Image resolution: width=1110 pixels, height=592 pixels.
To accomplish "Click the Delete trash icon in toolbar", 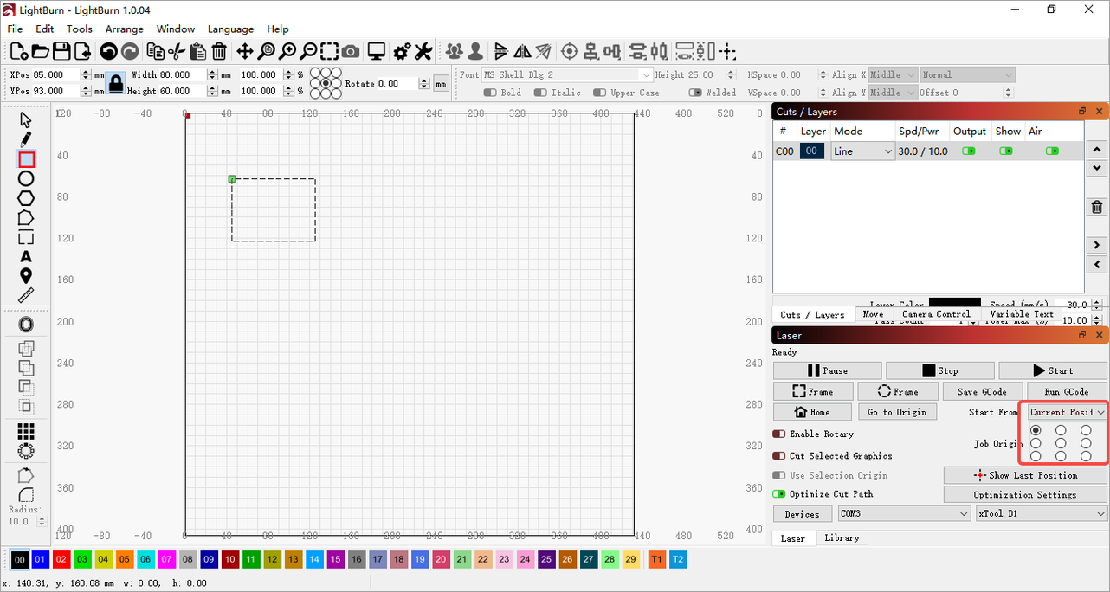I will pos(219,52).
